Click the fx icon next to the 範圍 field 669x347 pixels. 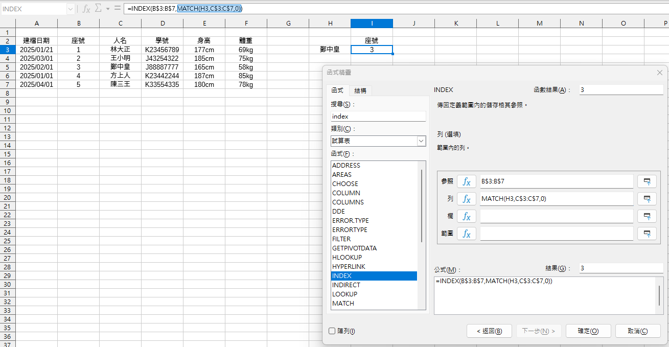[x=466, y=234]
